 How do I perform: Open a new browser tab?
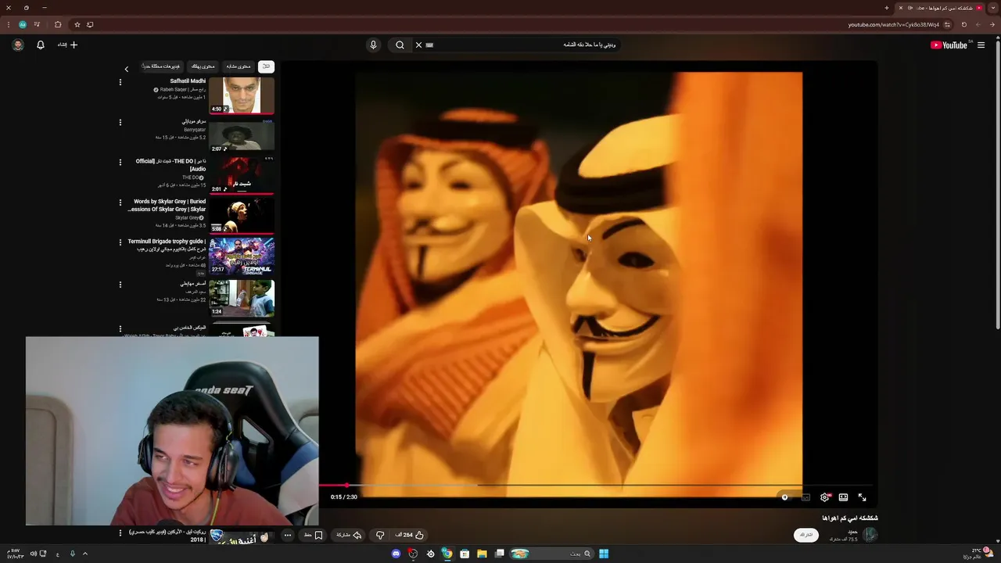click(x=887, y=8)
